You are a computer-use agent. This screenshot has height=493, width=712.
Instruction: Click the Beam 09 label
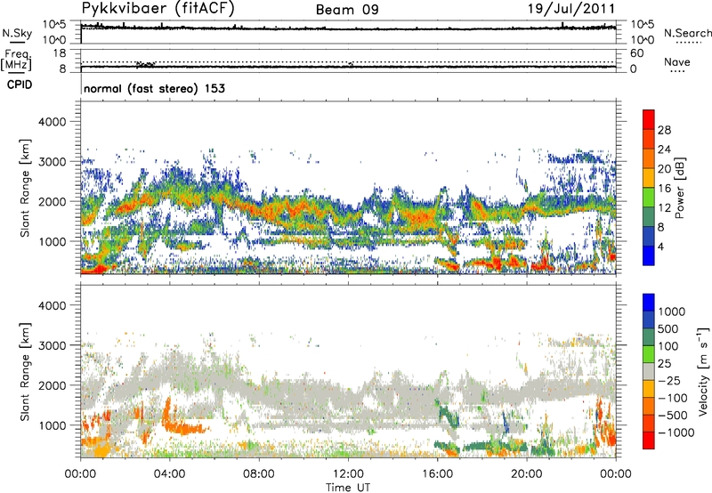(x=347, y=10)
